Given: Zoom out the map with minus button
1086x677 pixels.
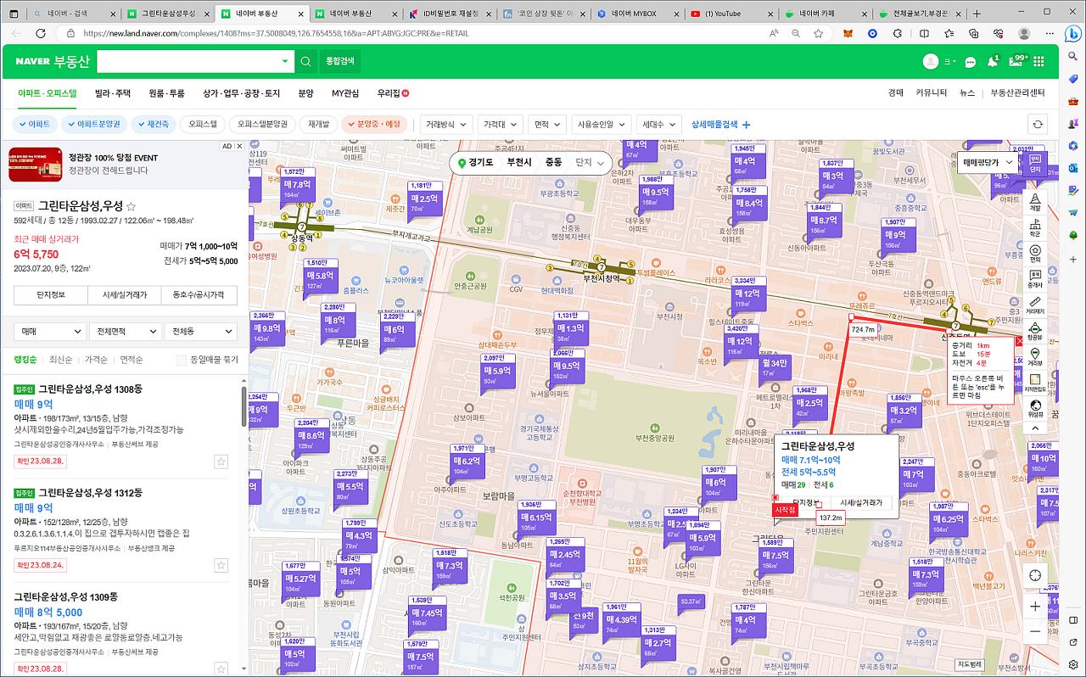Looking at the screenshot, I should pos(1035,632).
